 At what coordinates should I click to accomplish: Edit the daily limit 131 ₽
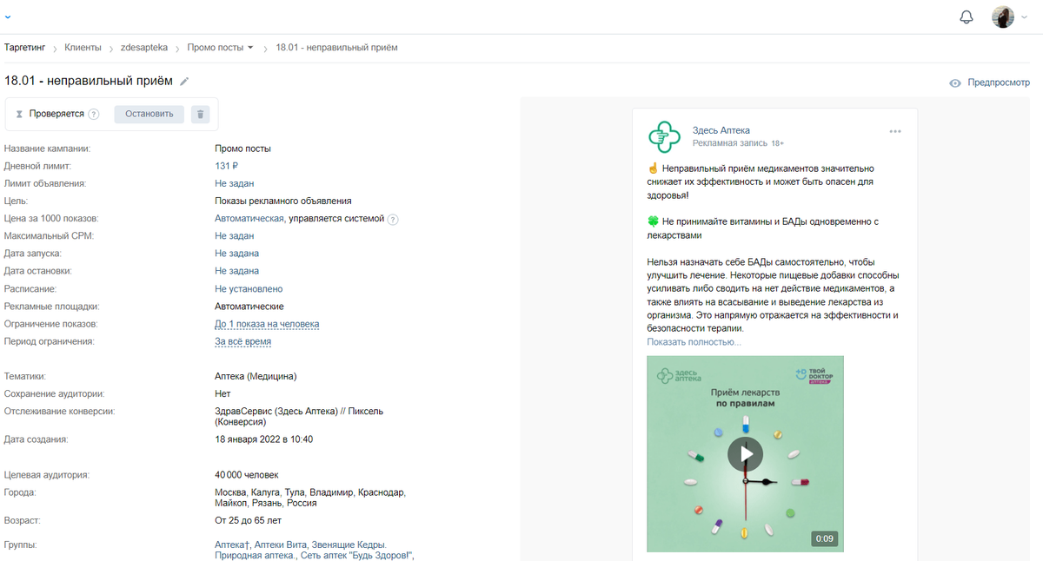(x=227, y=166)
